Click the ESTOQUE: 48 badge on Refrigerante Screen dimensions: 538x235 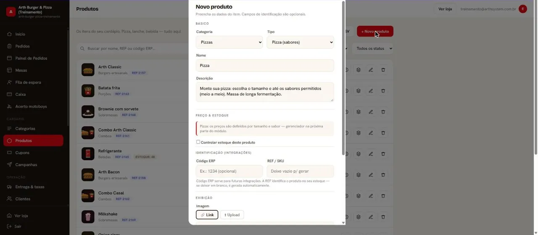145,157
